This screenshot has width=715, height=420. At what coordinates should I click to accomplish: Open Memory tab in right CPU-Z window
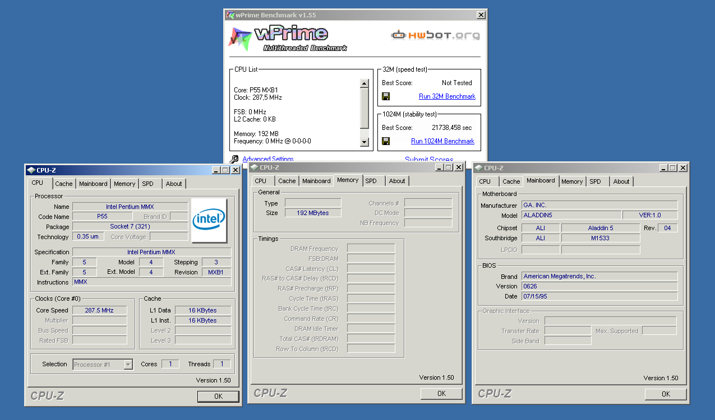(572, 181)
